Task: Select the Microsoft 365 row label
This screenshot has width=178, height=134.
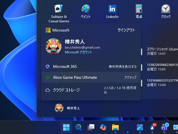Action: coord(65,66)
